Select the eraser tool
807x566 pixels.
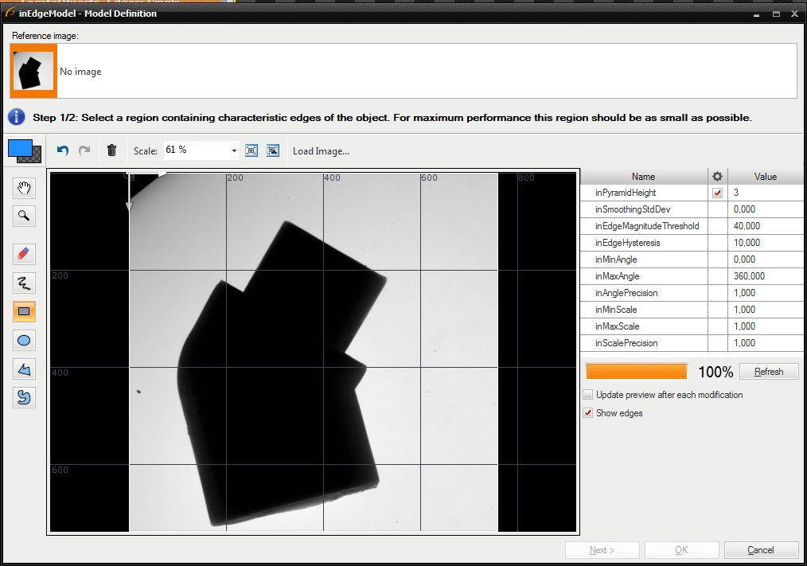(x=24, y=254)
